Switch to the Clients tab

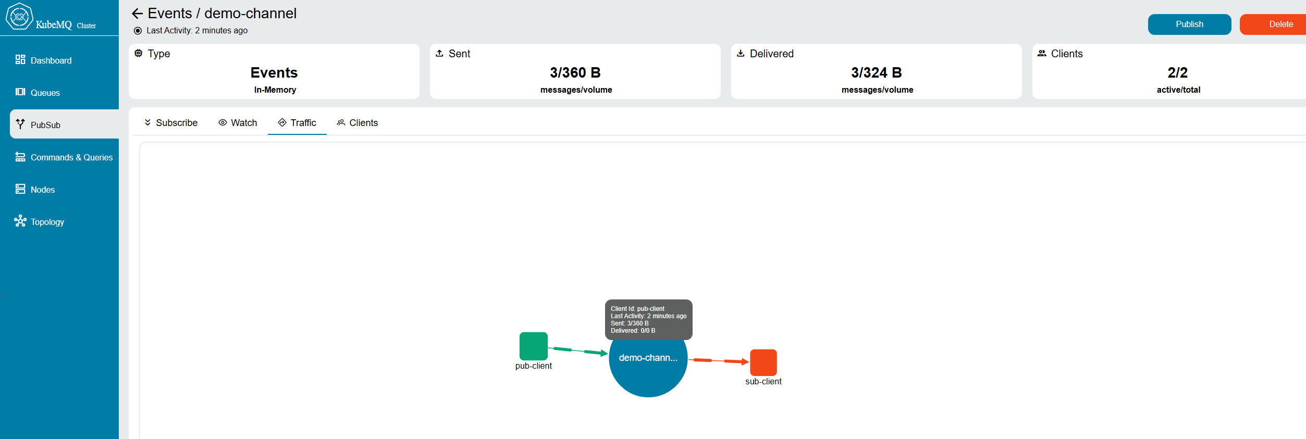coord(358,123)
